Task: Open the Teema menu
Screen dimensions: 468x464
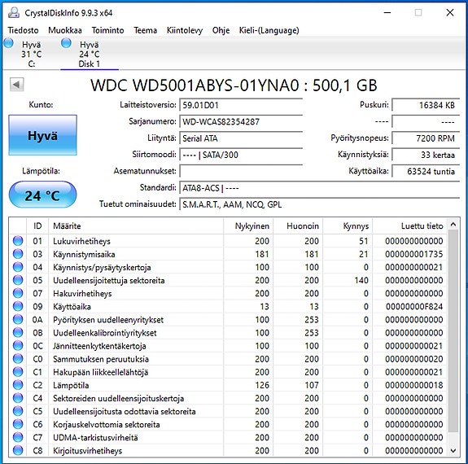Action: point(146,30)
